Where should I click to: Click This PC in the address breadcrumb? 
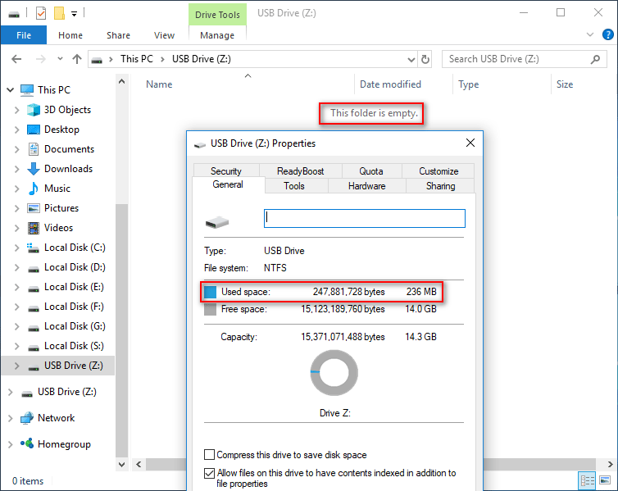pyautogui.click(x=136, y=59)
